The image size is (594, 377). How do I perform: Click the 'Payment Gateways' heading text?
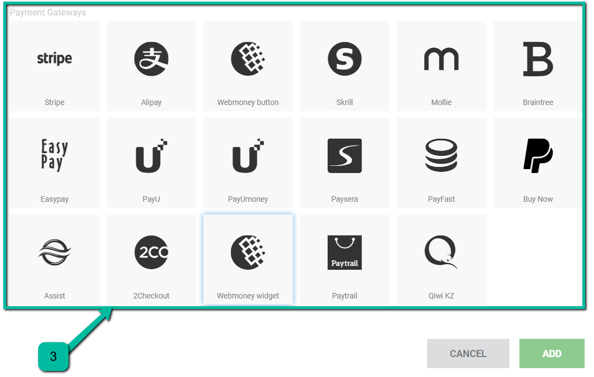point(48,13)
